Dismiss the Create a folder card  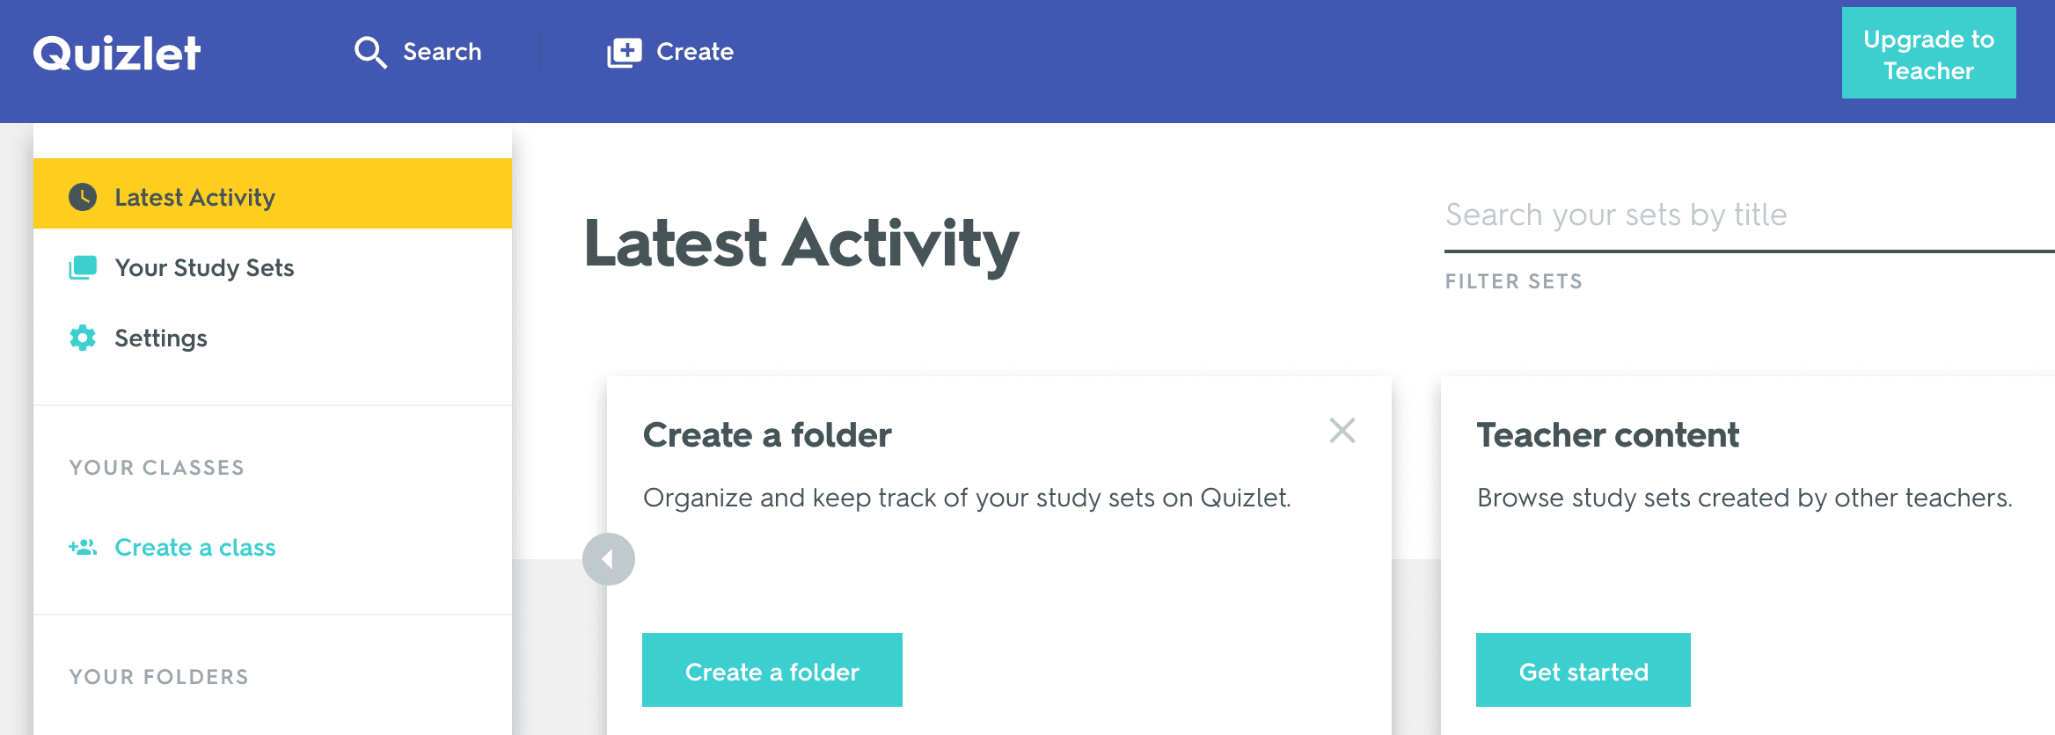point(1342,431)
